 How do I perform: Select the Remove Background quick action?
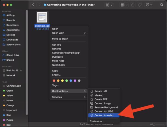[106, 107]
